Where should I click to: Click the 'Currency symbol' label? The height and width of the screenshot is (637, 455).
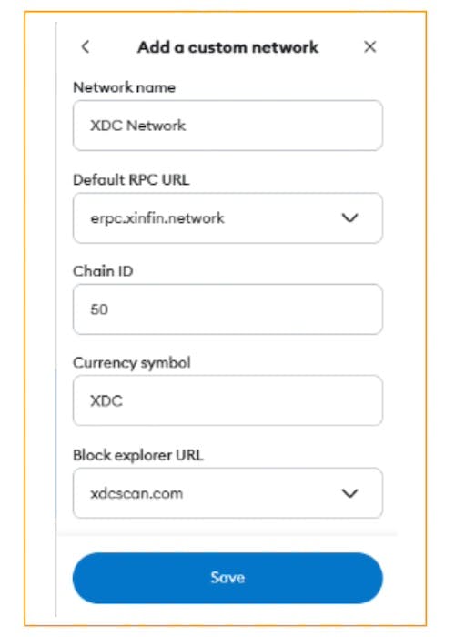[132, 363]
